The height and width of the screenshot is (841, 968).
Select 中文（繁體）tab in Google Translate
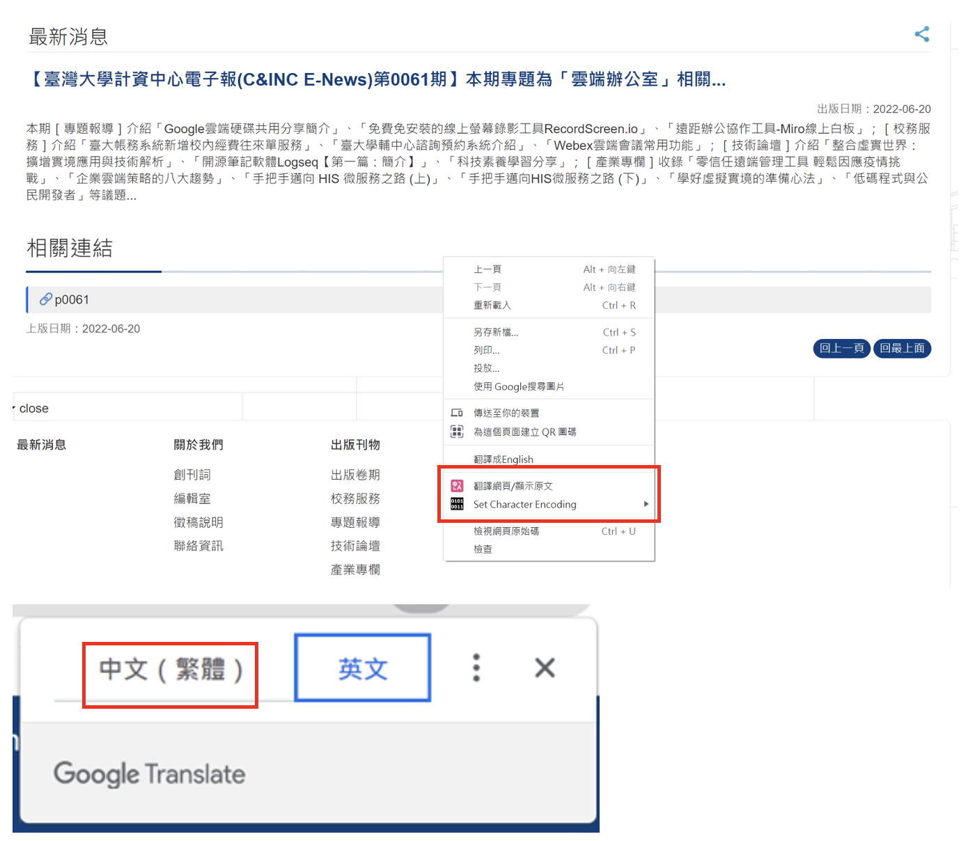point(171,670)
